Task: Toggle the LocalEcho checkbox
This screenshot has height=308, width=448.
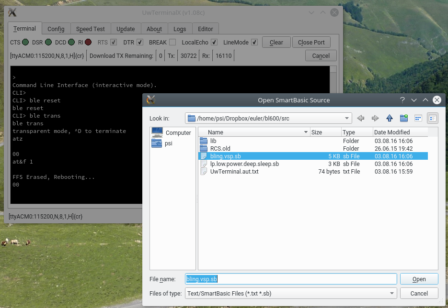Action: click(214, 42)
